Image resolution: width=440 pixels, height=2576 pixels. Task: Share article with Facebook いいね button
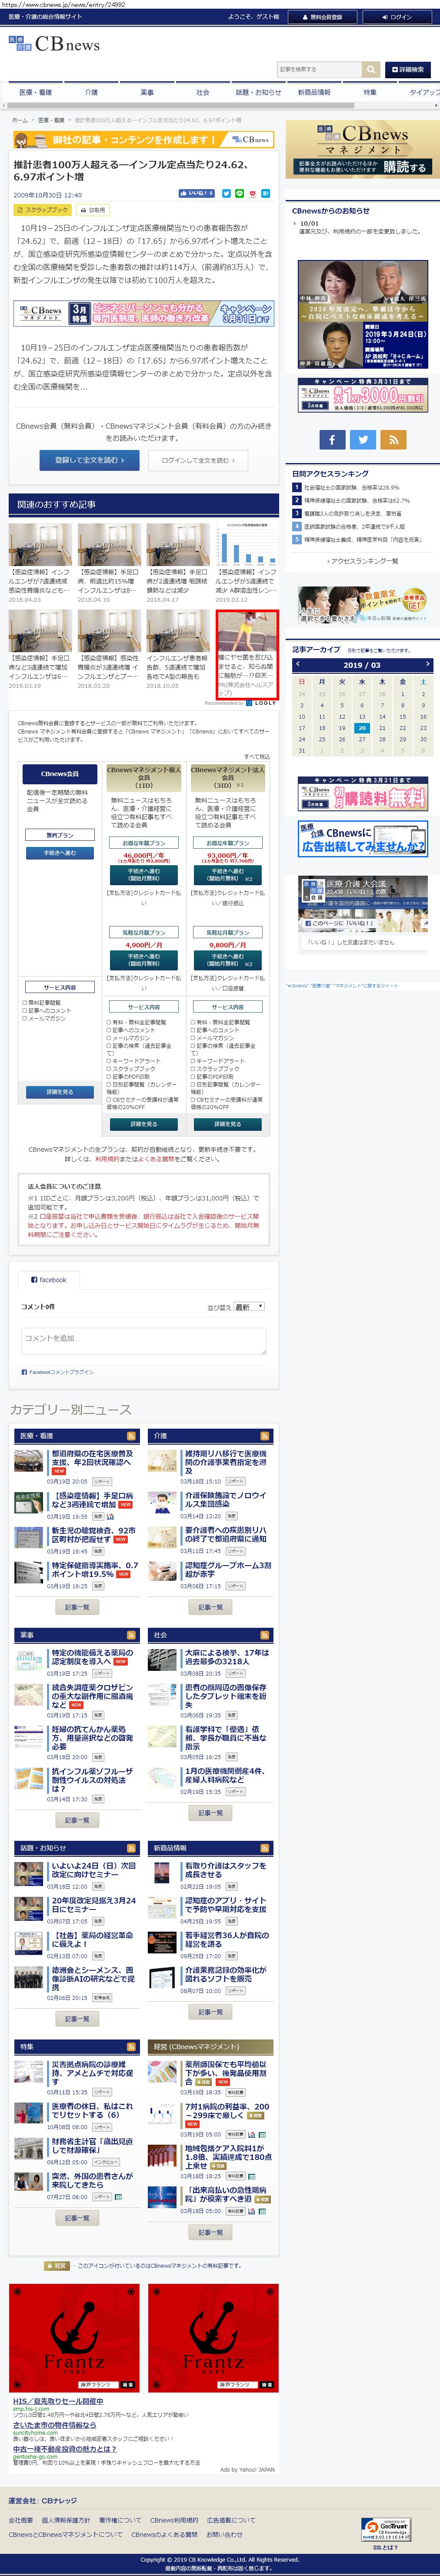coord(197,193)
